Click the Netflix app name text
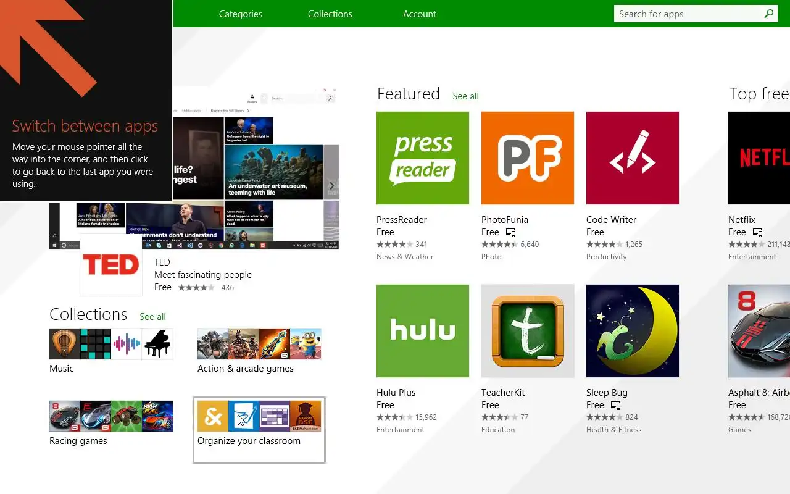The height and width of the screenshot is (494, 790). tap(742, 220)
